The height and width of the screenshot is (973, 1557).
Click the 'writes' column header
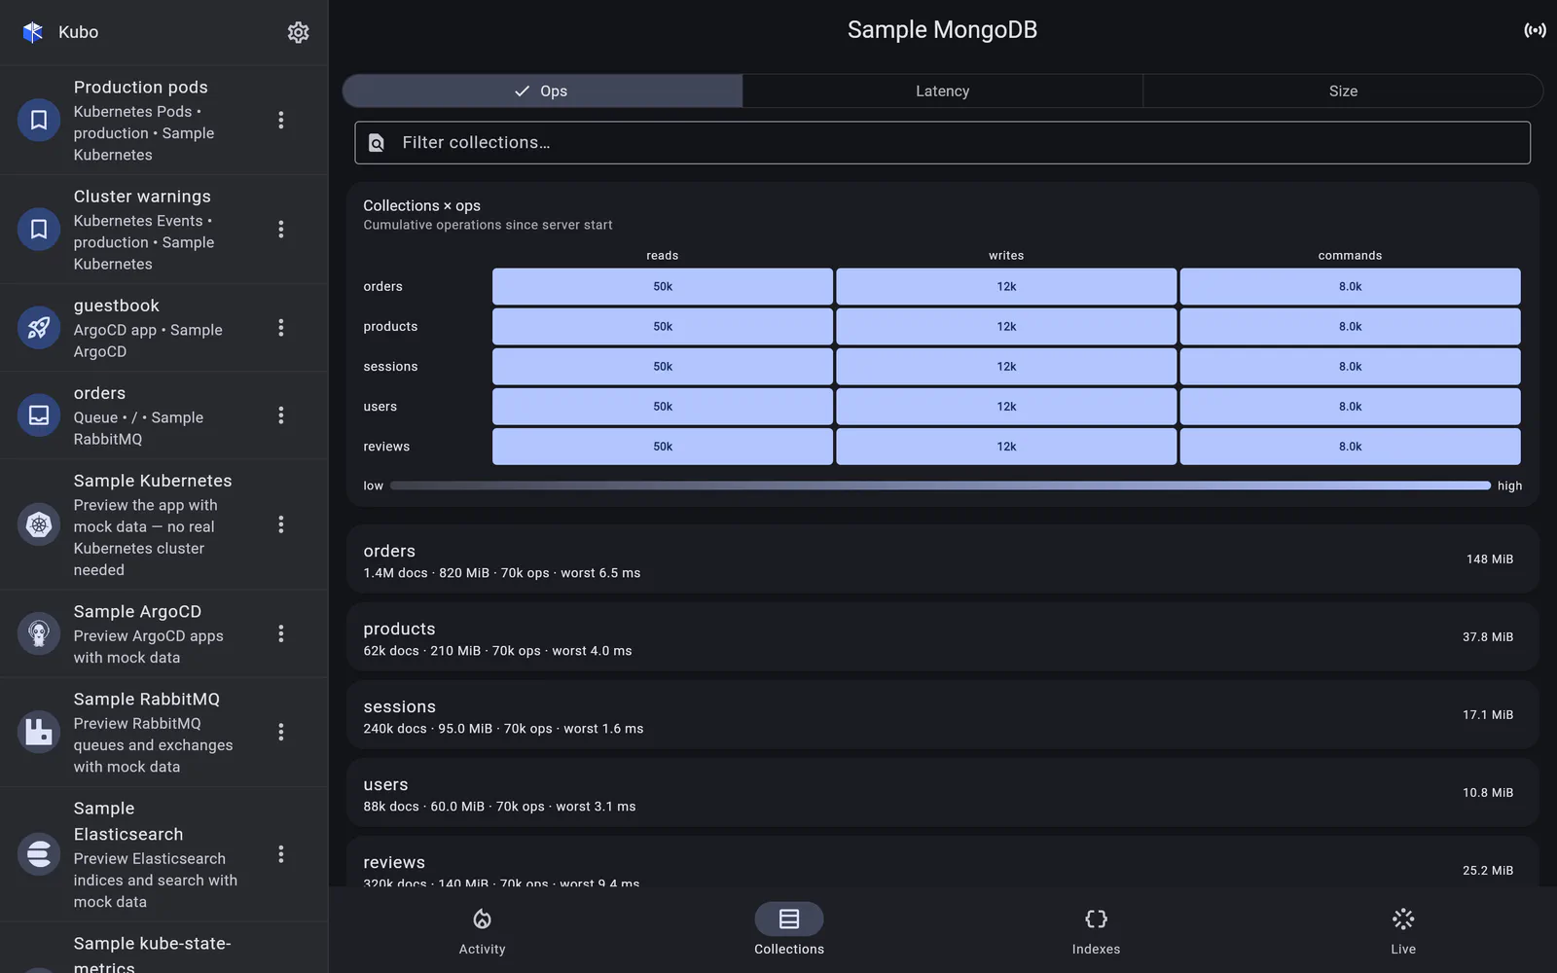[x=1006, y=256]
